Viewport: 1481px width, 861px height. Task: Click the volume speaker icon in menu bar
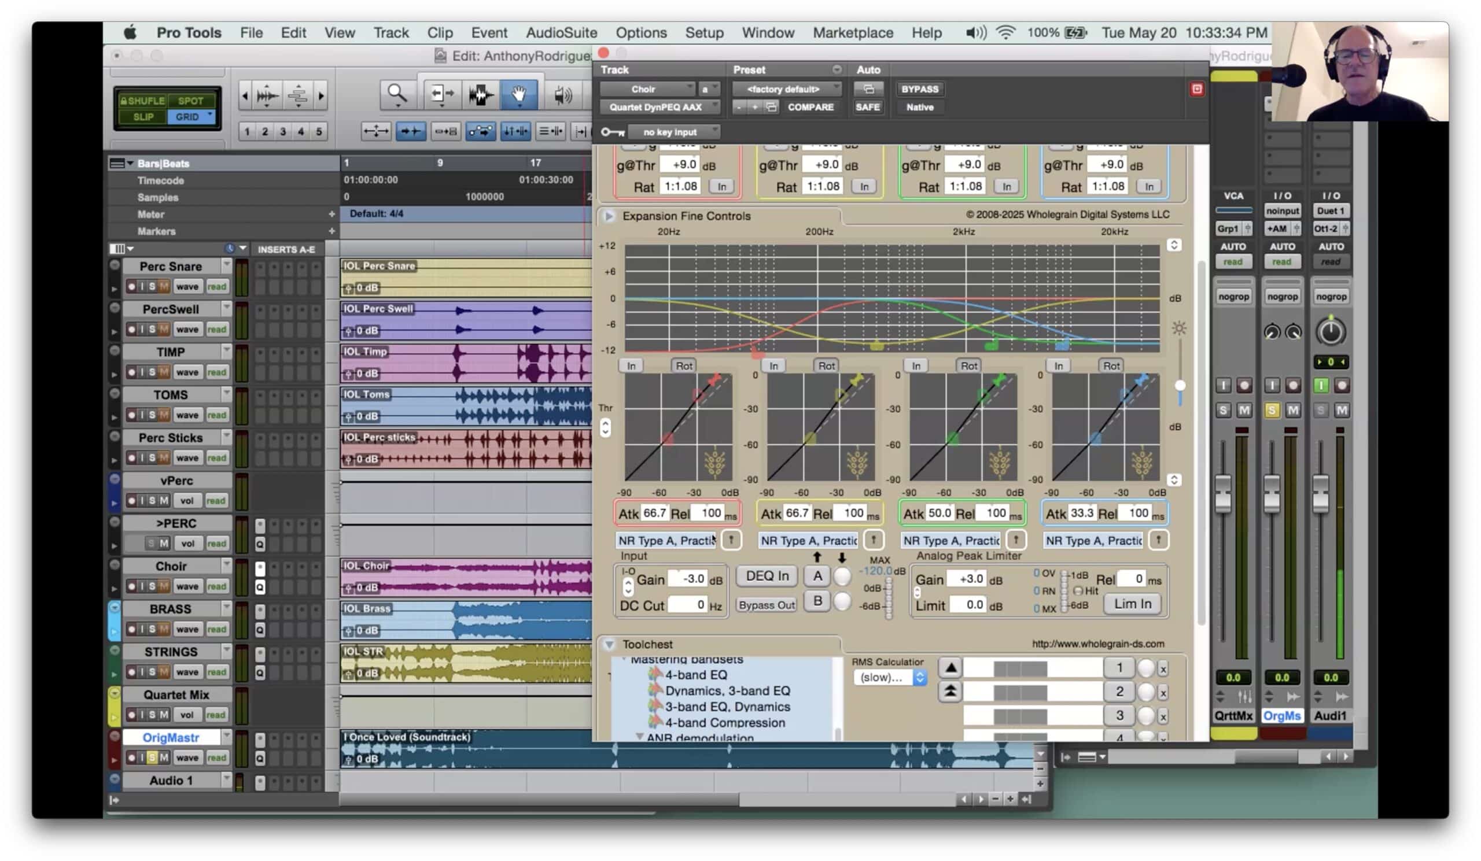(x=975, y=32)
